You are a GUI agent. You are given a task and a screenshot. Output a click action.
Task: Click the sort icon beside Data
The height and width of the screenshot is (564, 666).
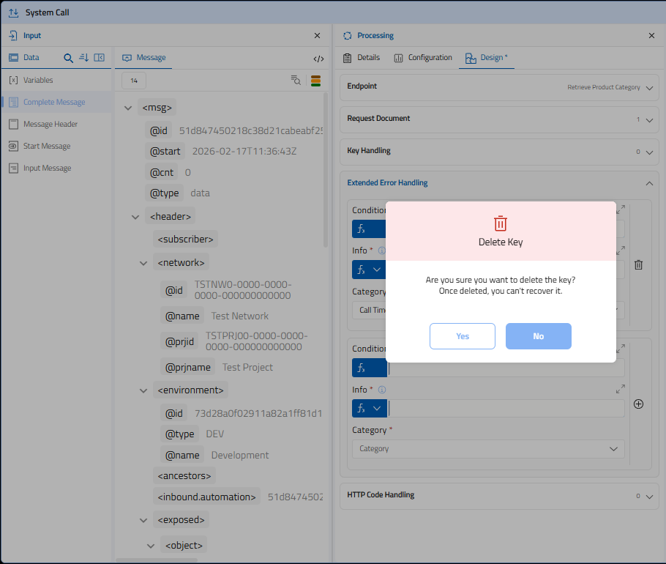click(83, 58)
